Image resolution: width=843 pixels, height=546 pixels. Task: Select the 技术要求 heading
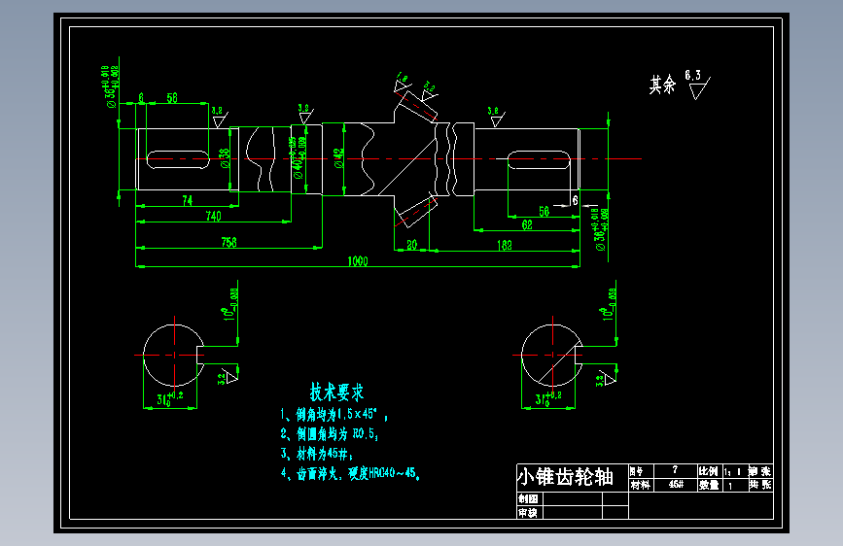[x=337, y=392]
